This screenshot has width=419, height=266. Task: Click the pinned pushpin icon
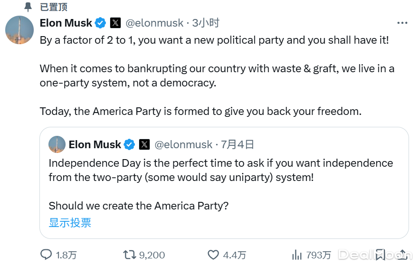tap(29, 7)
